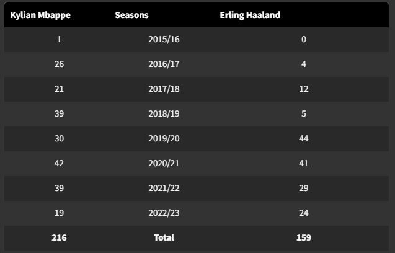This screenshot has height=253, width=395.
Task: Click the Erling Haaland column header
Action: 250,15
